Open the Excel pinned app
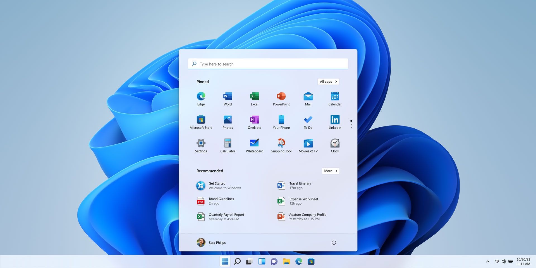 [x=254, y=97]
